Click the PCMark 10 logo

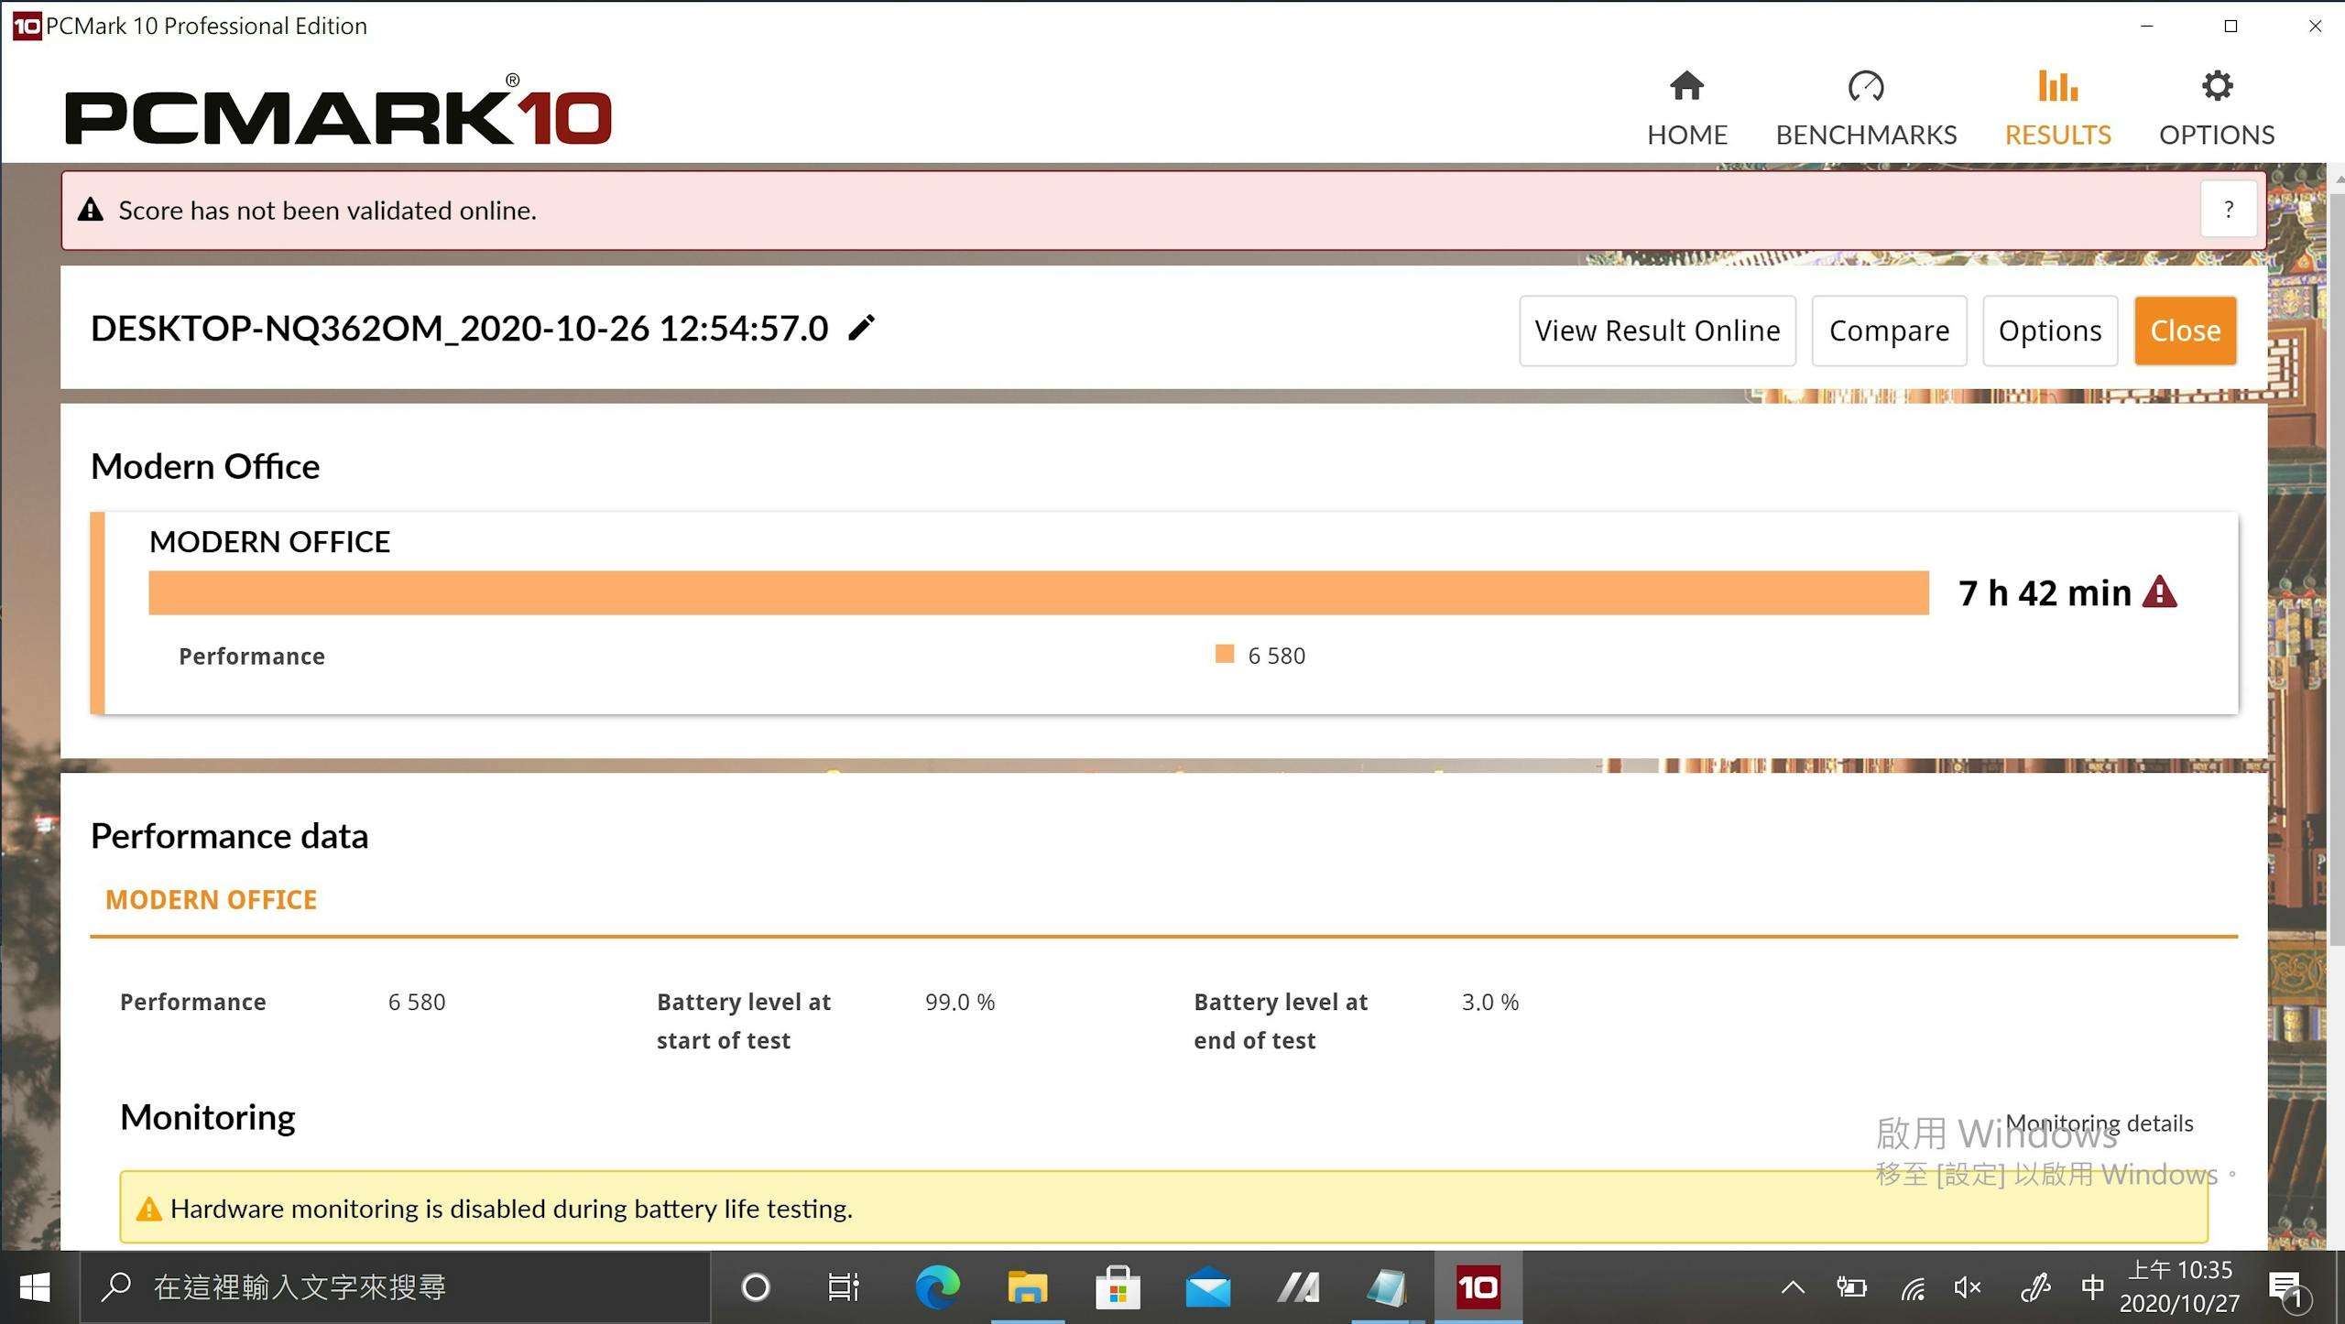pyautogui.click(x=338, y=112)
